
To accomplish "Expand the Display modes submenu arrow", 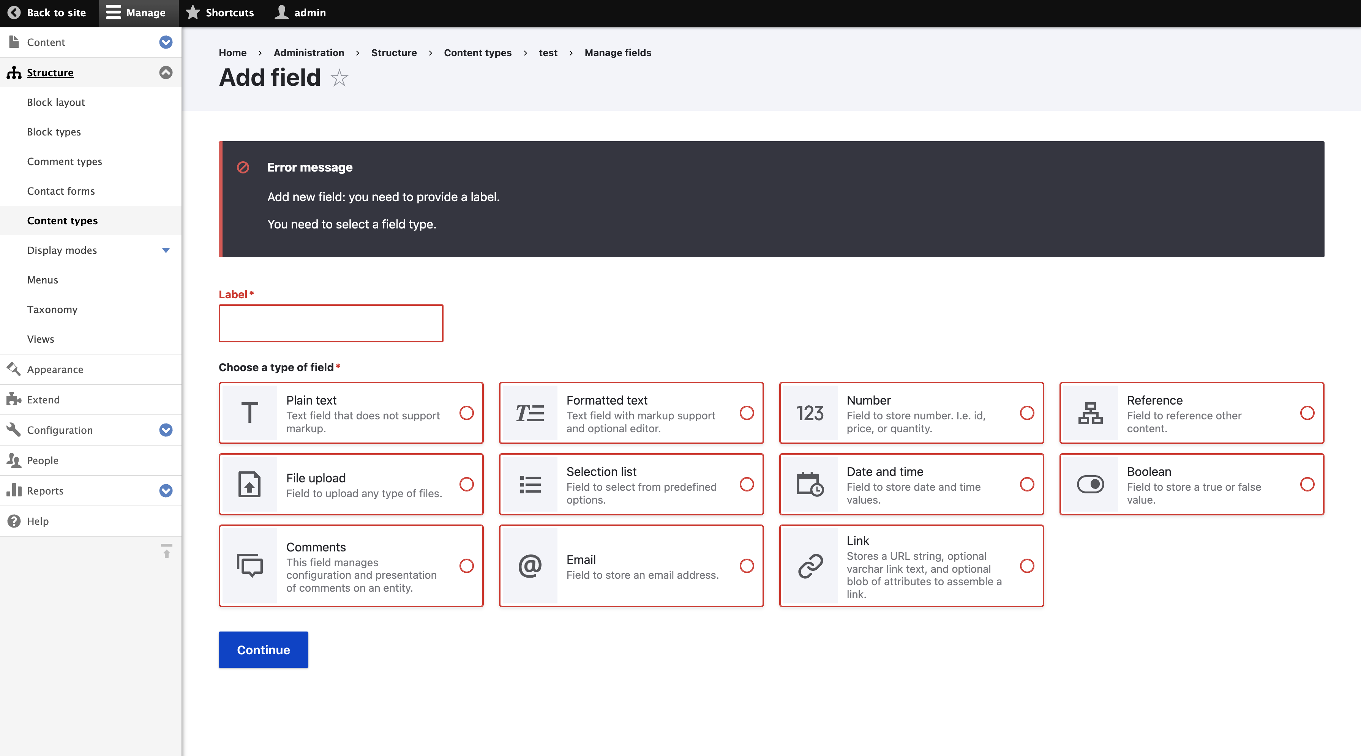I will (166, 250).
